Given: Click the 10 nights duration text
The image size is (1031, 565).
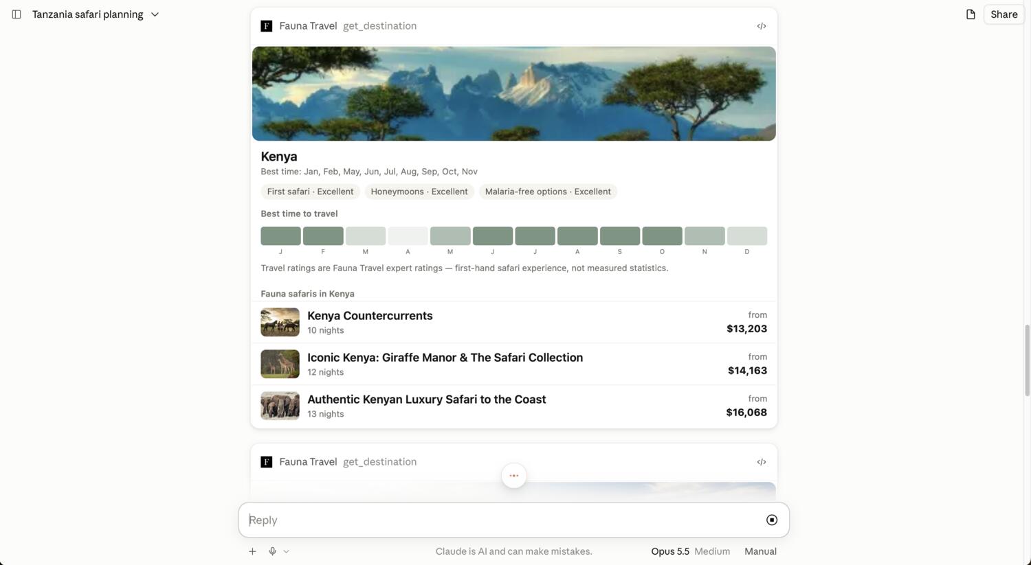Looking at the screenshot, I should (326, 330).
